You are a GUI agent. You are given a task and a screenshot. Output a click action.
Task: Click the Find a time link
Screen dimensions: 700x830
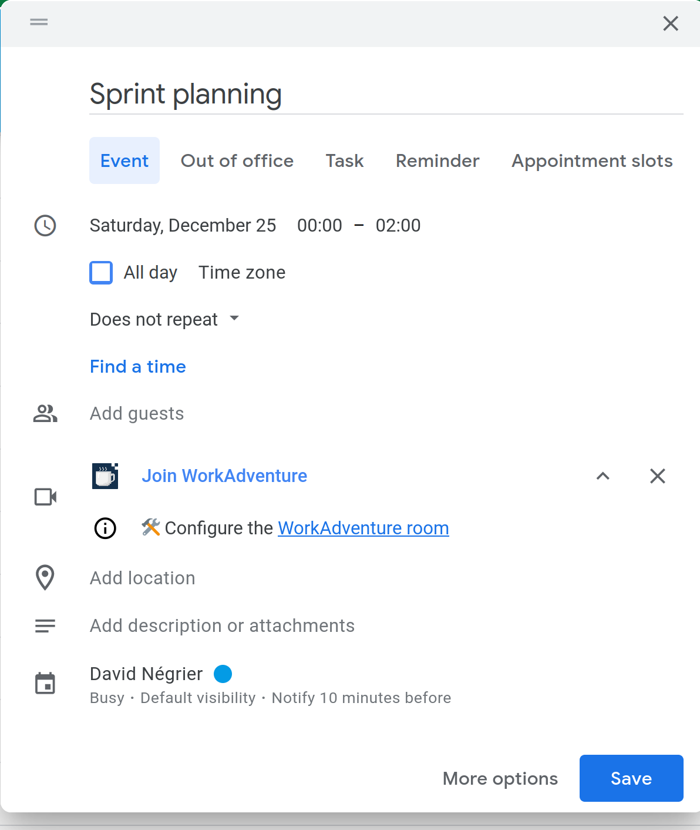click(137, 366)
